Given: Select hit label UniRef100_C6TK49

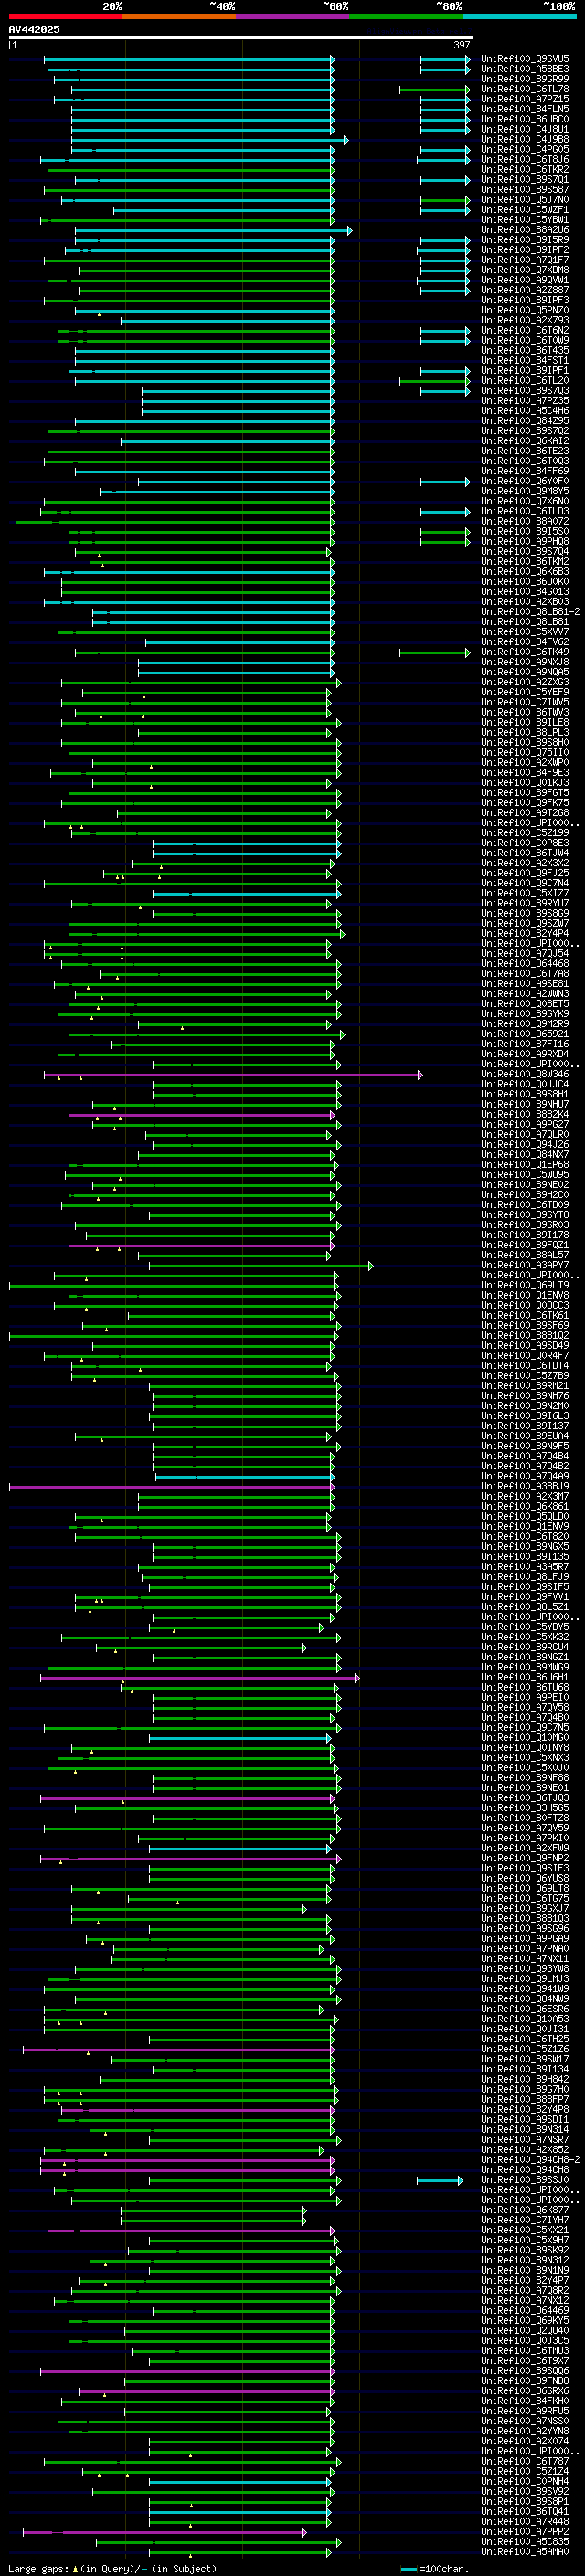Looking at the screenshot, I should point(525,653).
